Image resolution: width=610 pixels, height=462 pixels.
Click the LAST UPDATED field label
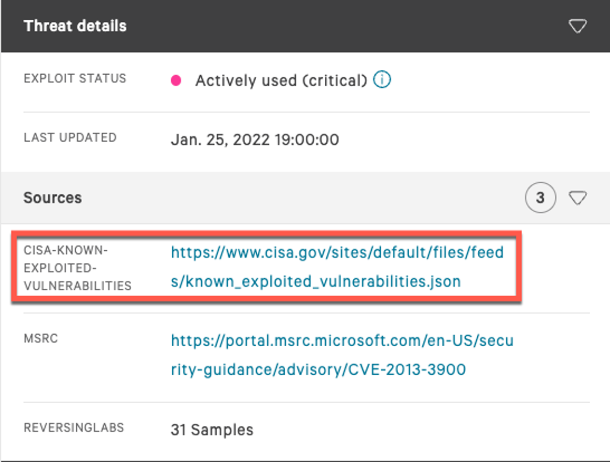click(x=70, y=138)
